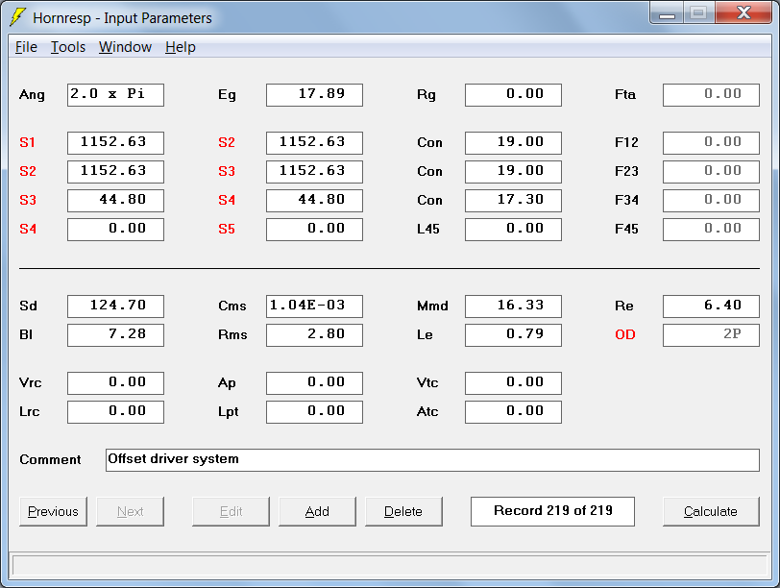Click the Lrc input field
This screenshot has width=780, height=588.
coord(115,412)
